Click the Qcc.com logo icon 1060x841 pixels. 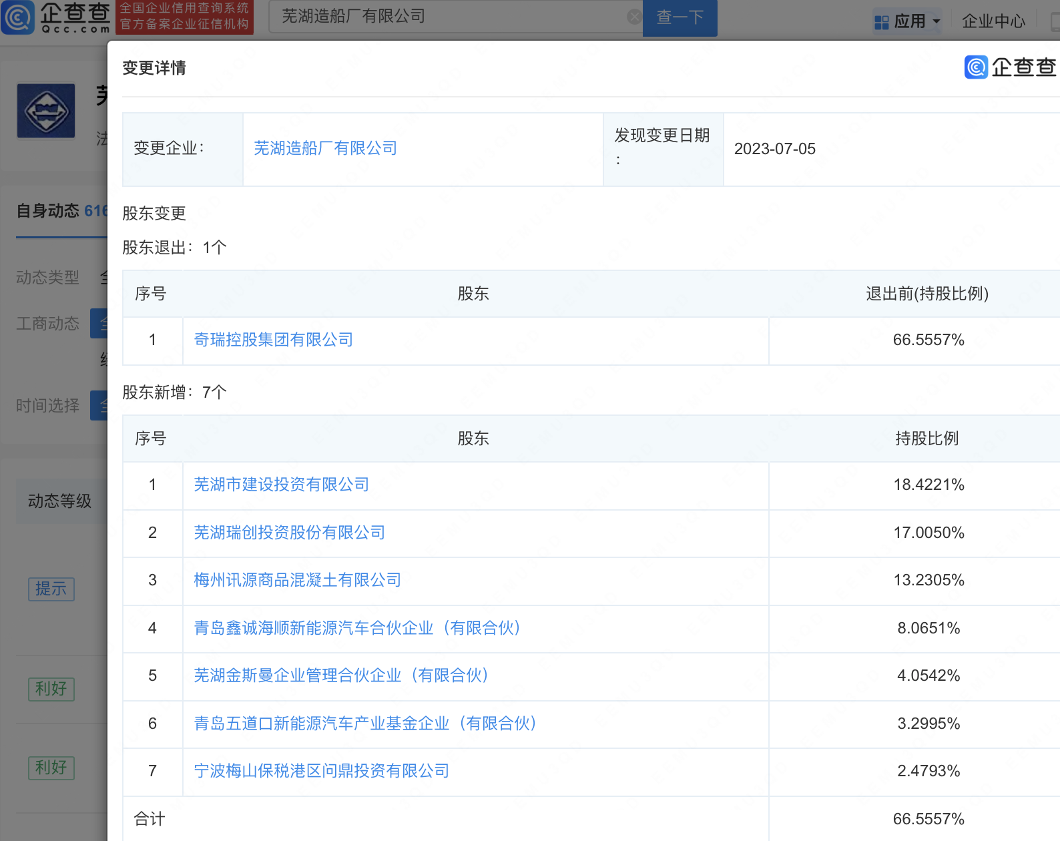tap(17, 17)
